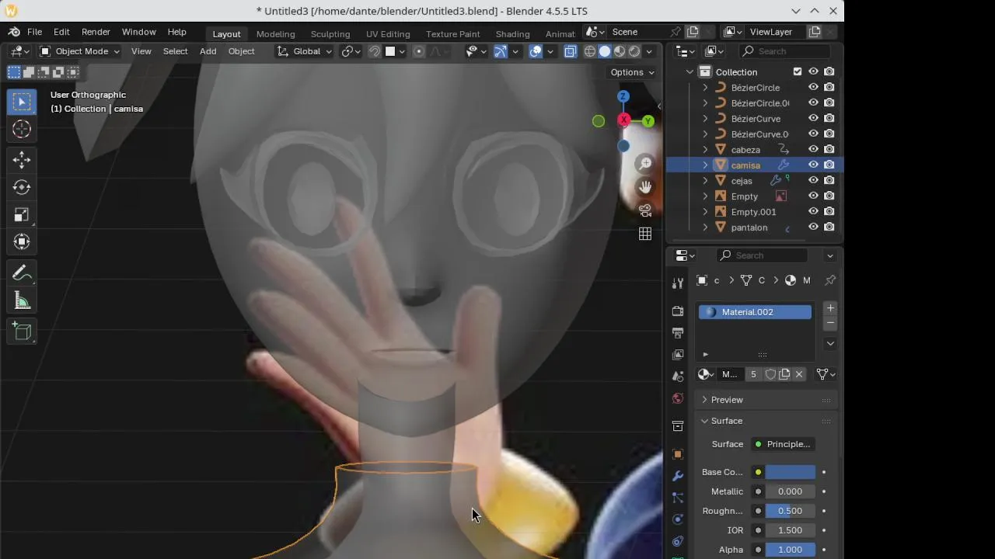Expand the Preview panel
This screenshot has width=995, height=559.
coord(727,400)
